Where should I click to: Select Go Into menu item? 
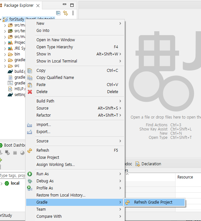pyautogui.click(x=75, y=31)
